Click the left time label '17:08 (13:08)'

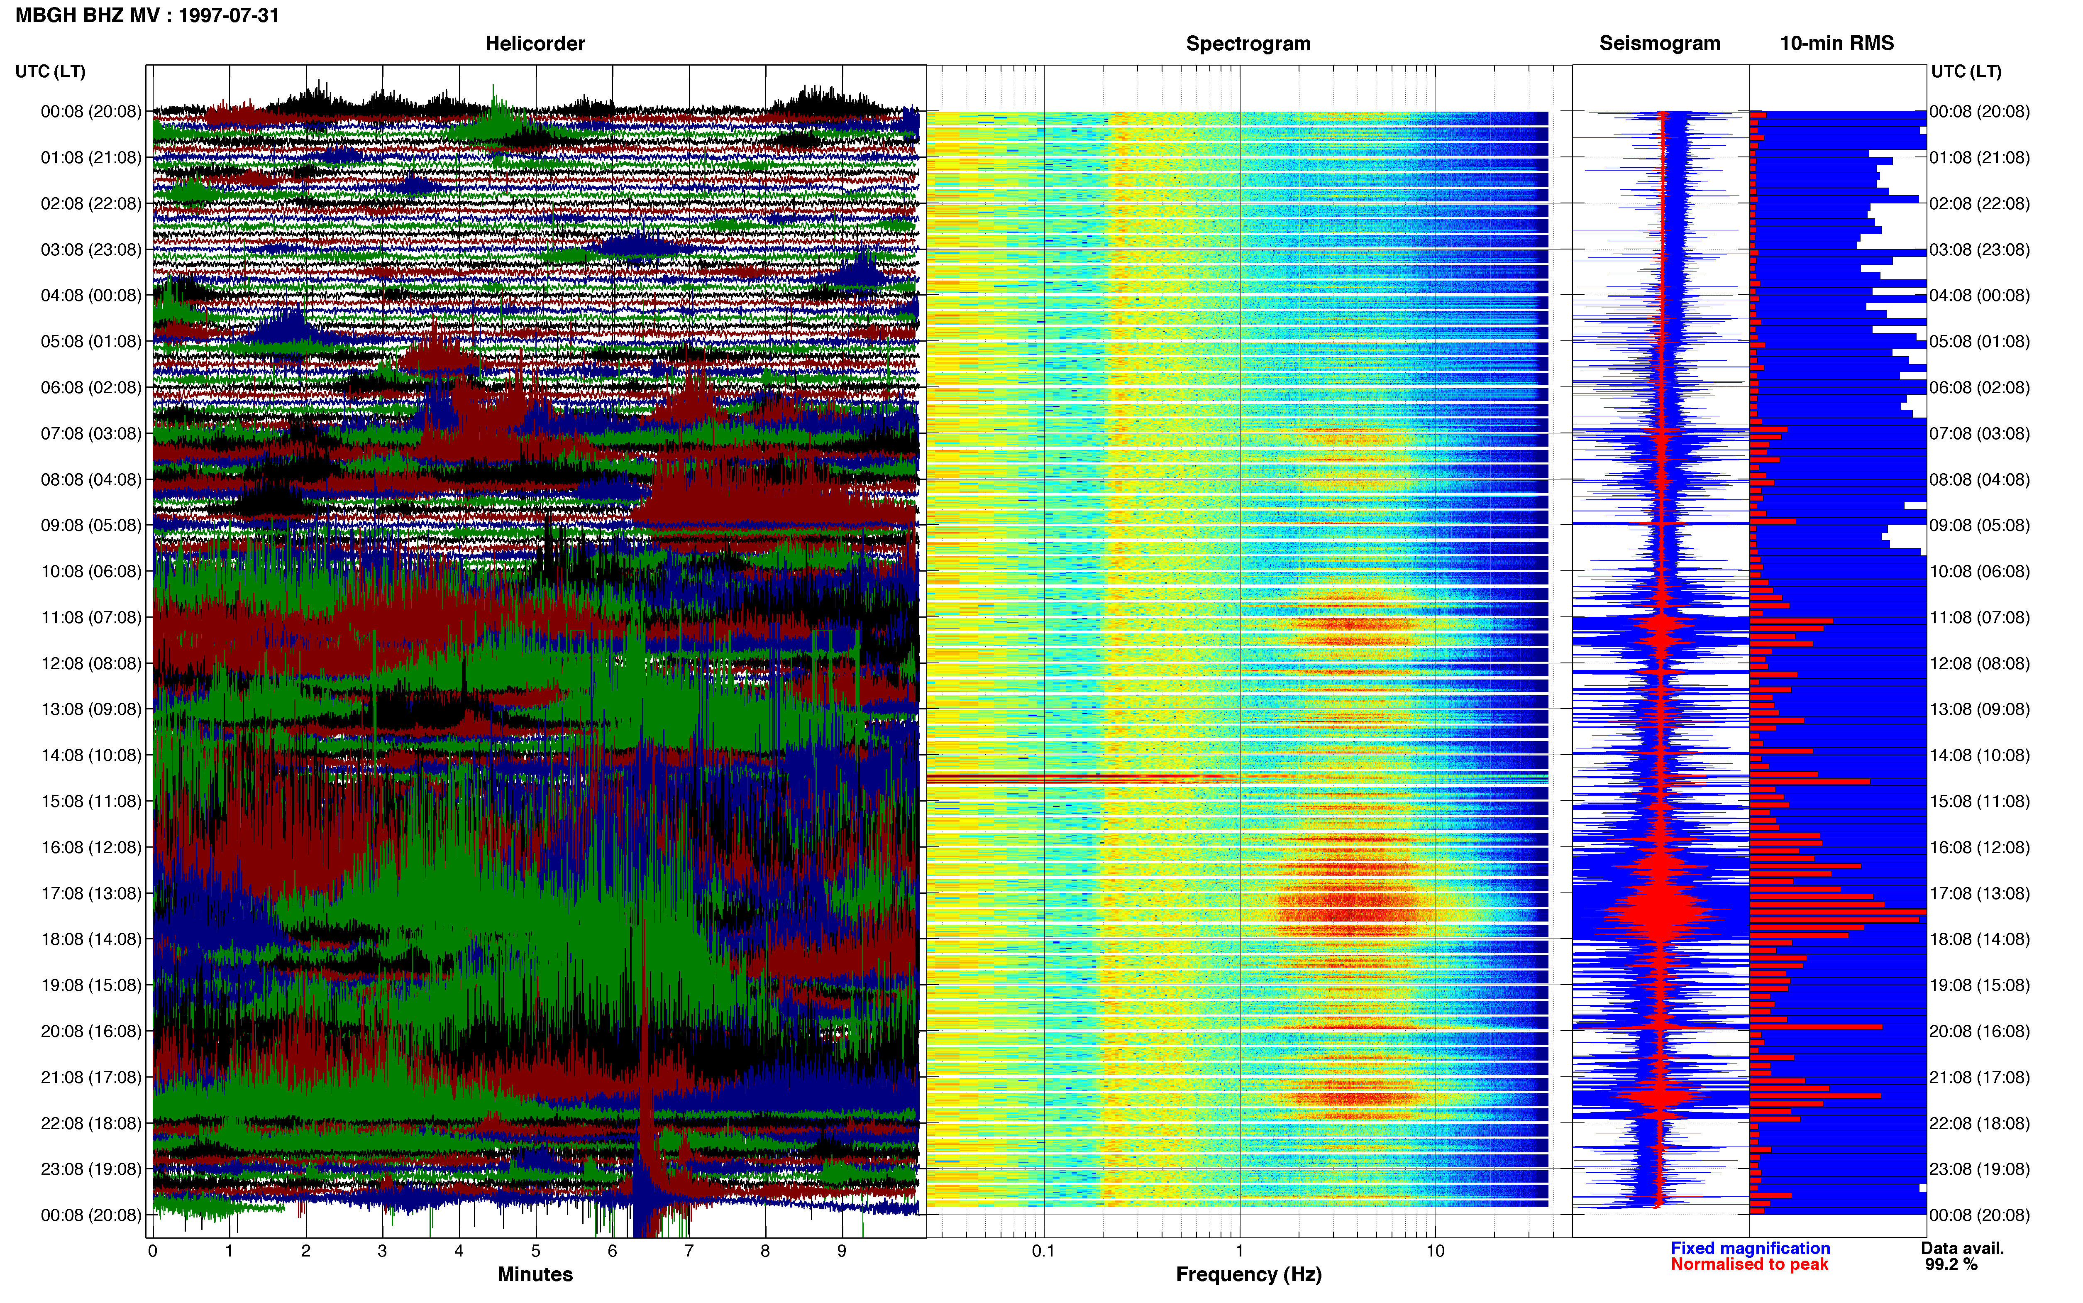tap(91, 893)
